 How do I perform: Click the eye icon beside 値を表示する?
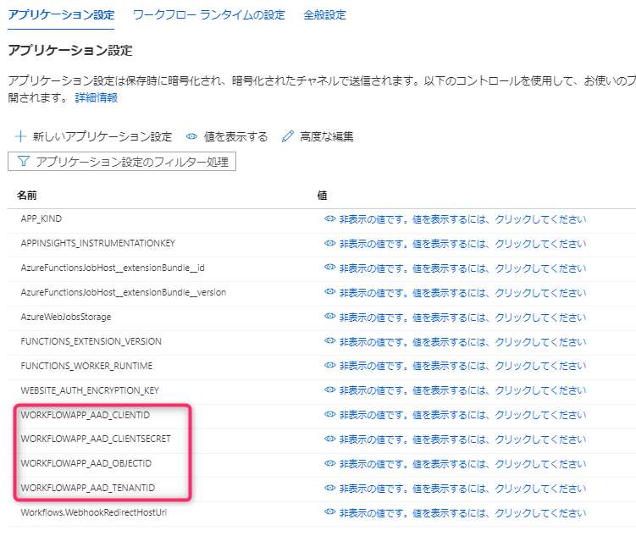191,136
